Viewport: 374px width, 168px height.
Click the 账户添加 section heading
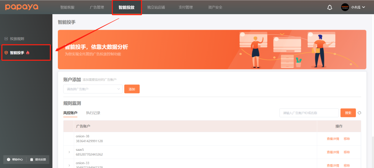72,80
